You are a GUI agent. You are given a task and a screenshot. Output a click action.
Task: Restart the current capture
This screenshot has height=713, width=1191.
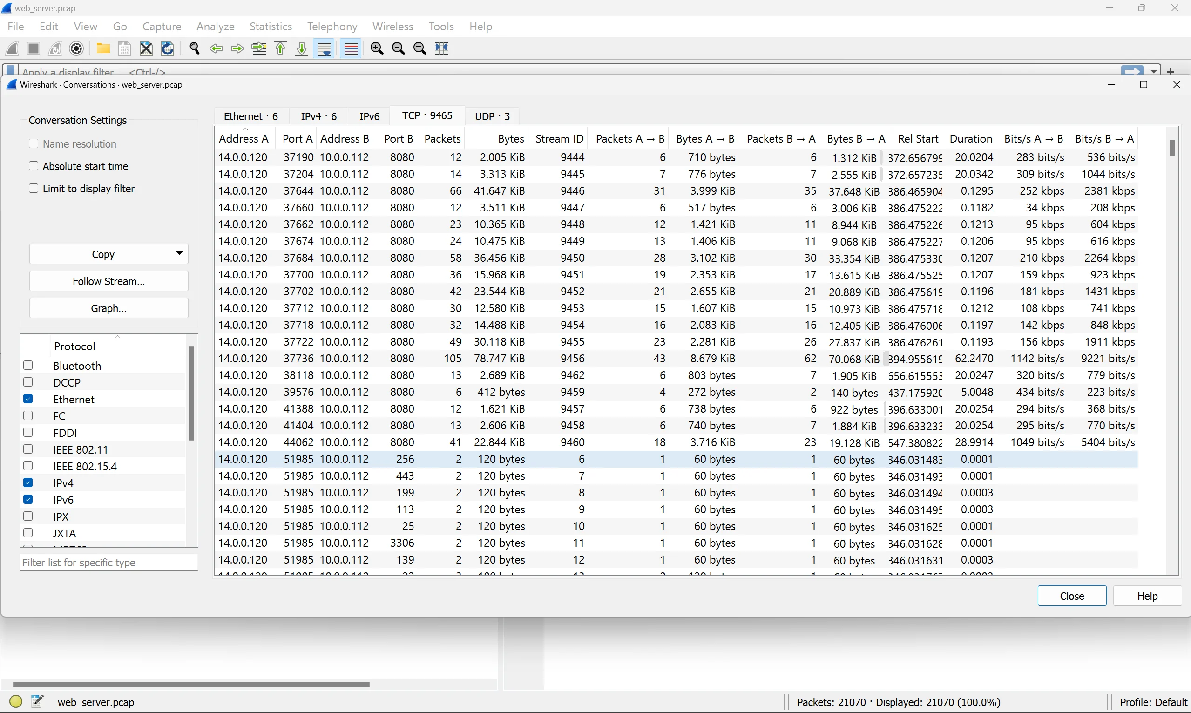tap(55, 48)
